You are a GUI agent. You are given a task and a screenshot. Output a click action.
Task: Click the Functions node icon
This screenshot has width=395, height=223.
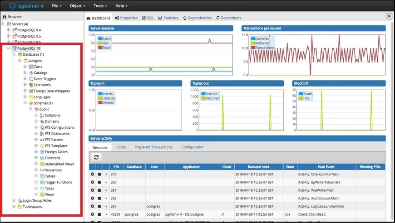(42, 158)
